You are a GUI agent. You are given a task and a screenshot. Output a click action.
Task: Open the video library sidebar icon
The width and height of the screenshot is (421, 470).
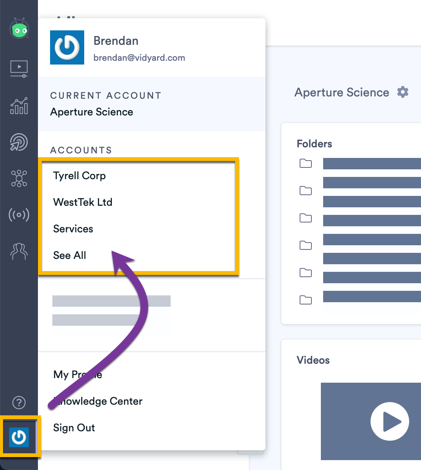tap(19, 69)
